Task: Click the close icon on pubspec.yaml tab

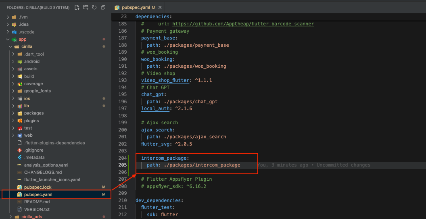Action: 160,8
